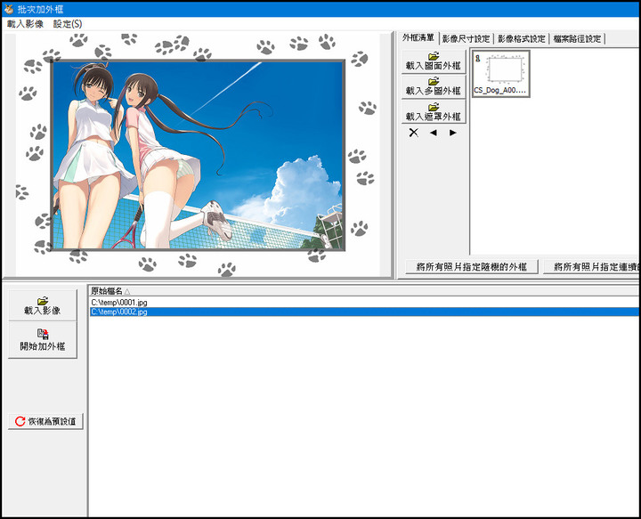The width and height of the screenshot is (641, 519).
Task: Click the 載入多圖外框 button
Action: tap(434, 86)
